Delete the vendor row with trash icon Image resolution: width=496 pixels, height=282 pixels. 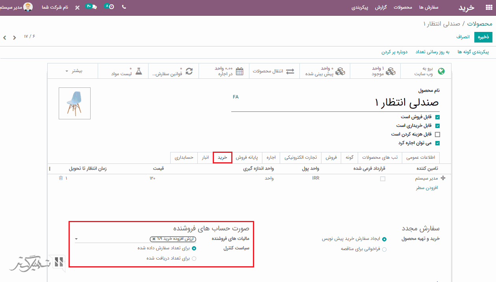(x=61, y=178)
